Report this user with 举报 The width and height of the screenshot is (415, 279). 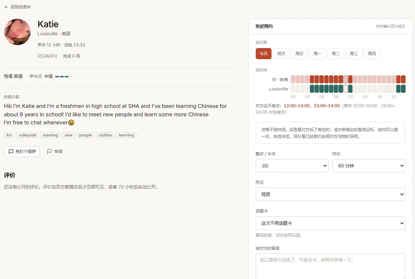(x=55, y=152)
